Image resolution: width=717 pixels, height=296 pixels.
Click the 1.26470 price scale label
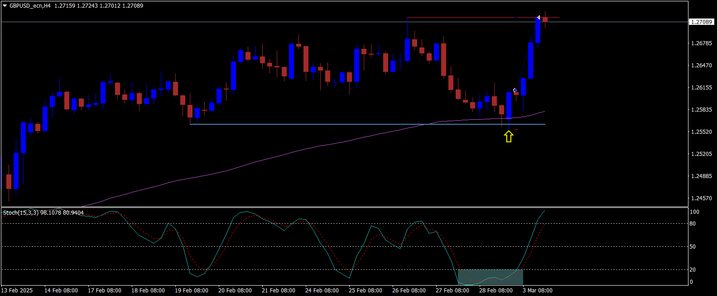pyautogui.click(x=701, y=66)
